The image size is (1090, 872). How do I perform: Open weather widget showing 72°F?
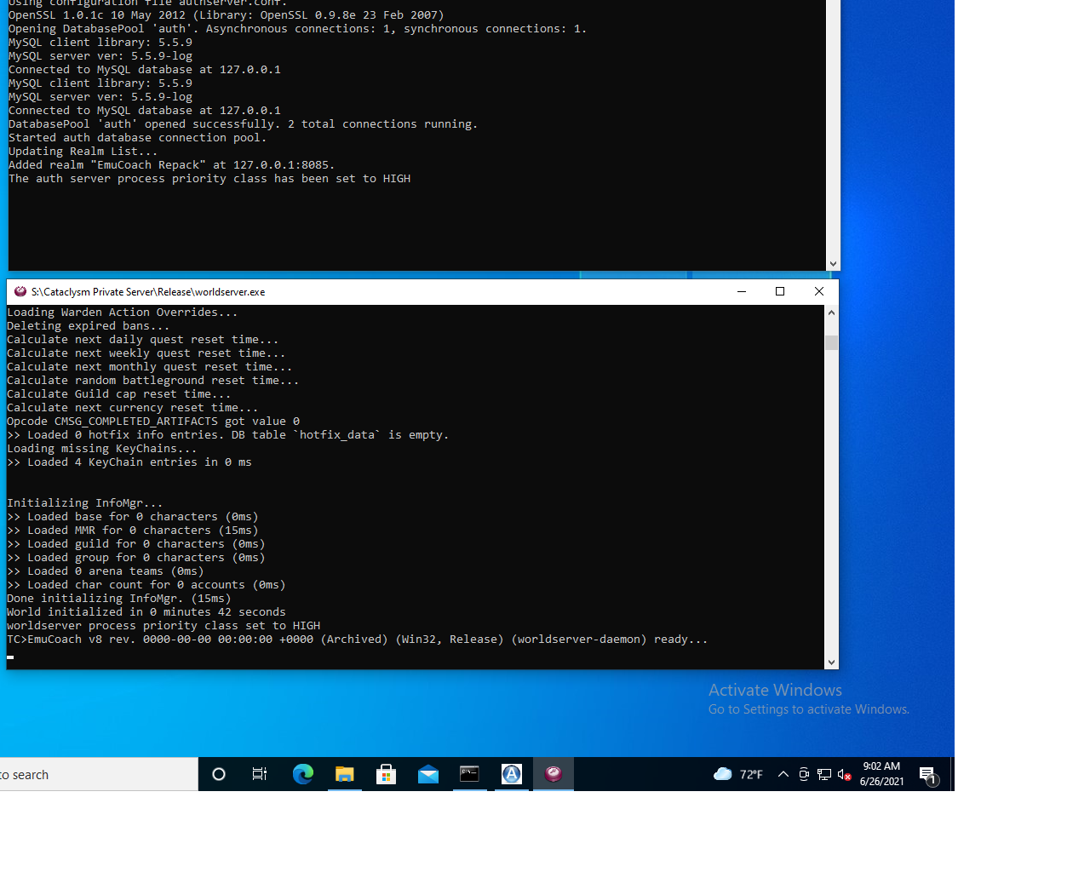(738, 774)
